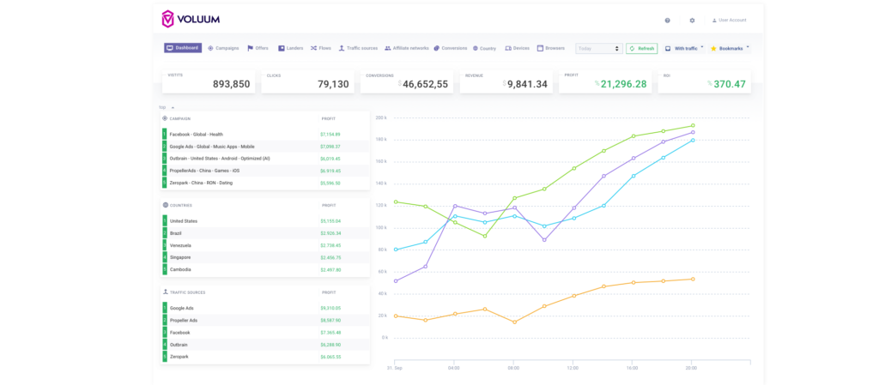The image size is (879, 385).
Task: Select the Facebook - Global - Health campaign row
Action: point(196,135)
